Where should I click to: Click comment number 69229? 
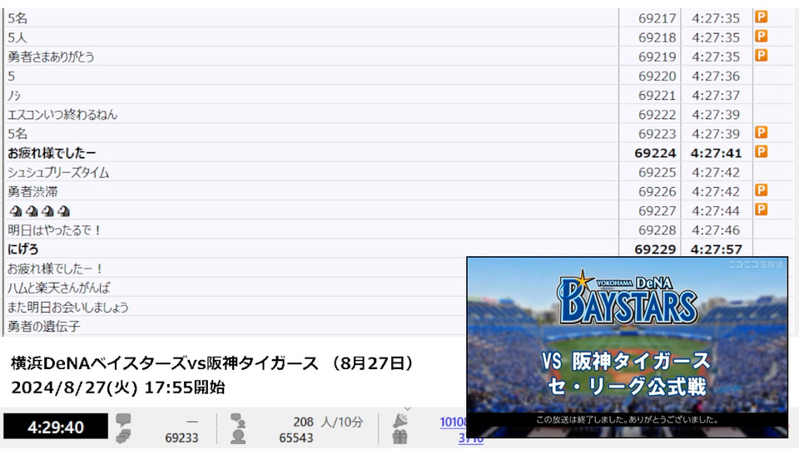pos(655,249)
